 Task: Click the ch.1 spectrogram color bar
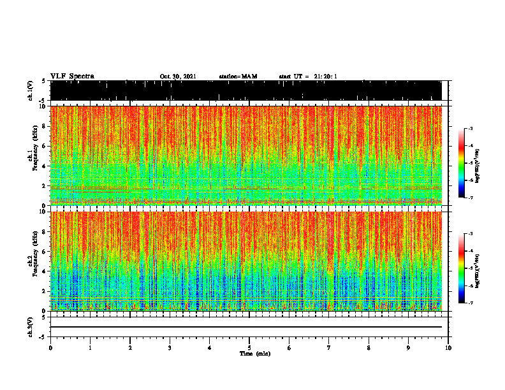point(461,163)
